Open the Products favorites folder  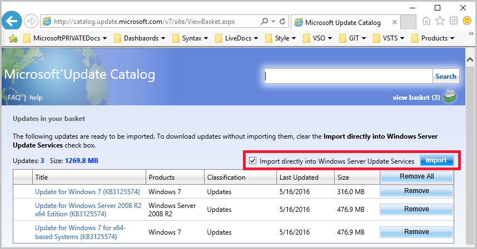click(x=433, y=38)
